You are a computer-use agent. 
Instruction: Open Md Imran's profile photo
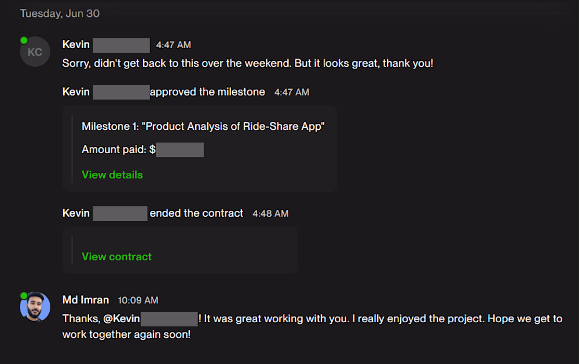(35, 307)
